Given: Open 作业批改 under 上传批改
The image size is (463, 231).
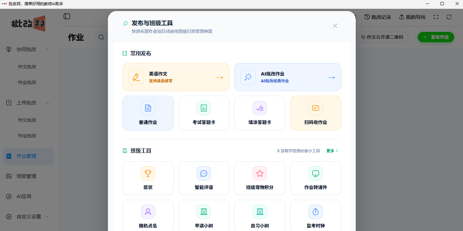Looking at the screenshot, I should coord(27,136).
